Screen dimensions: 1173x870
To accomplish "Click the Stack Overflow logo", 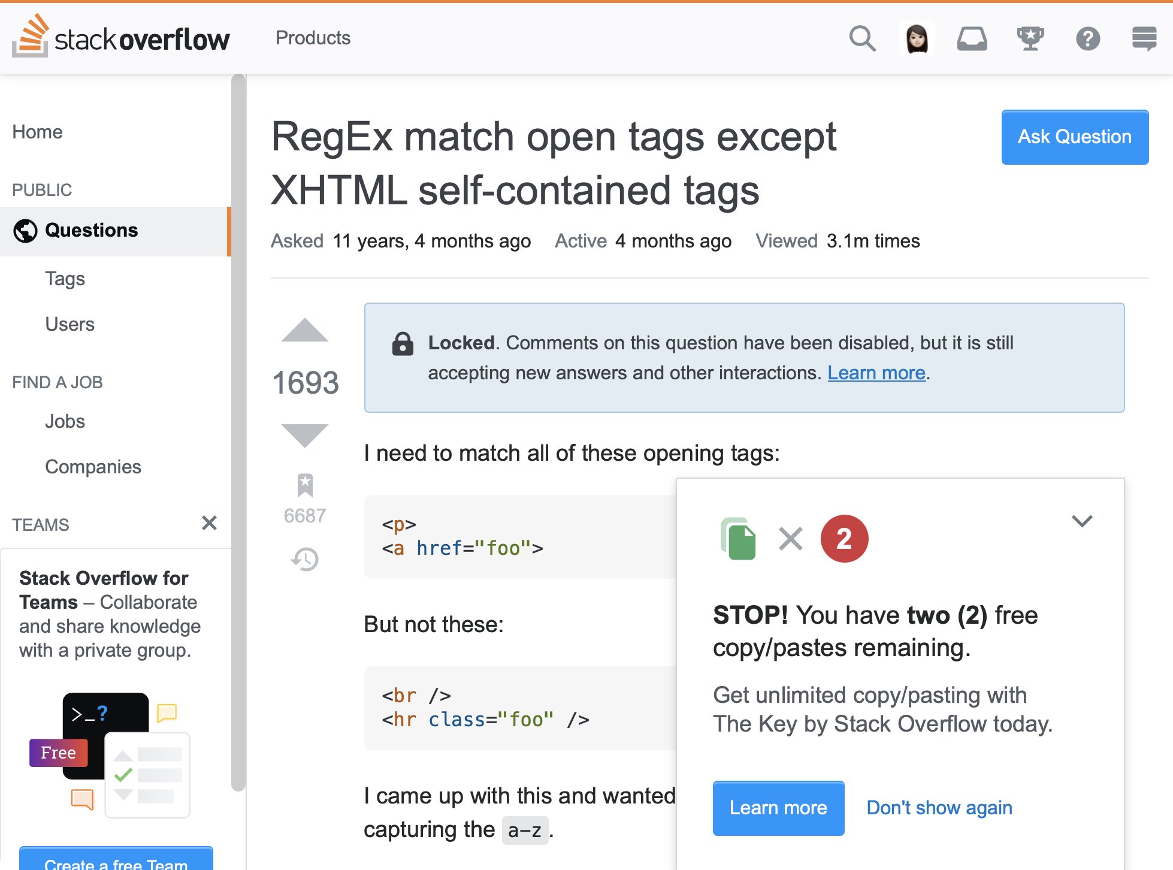I will [121, 38].
